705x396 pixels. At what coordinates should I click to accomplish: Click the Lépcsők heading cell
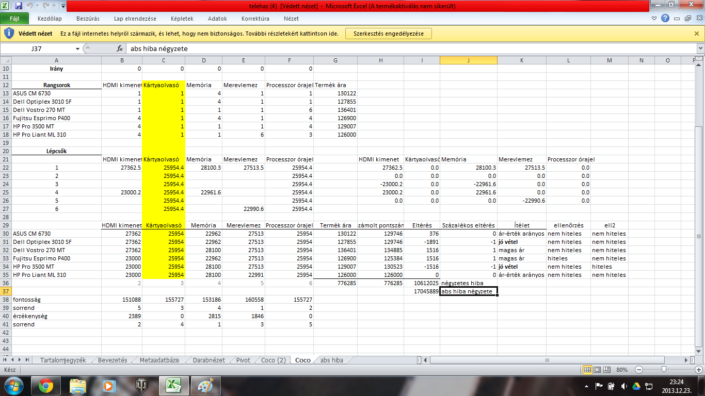point(57,151)
